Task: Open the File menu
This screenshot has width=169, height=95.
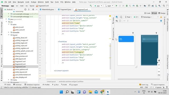Action: (x=6, y=2)
